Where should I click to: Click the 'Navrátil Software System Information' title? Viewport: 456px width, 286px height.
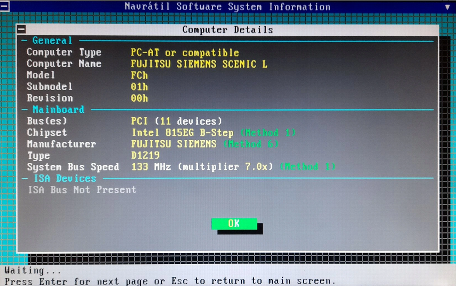point(228,7)
